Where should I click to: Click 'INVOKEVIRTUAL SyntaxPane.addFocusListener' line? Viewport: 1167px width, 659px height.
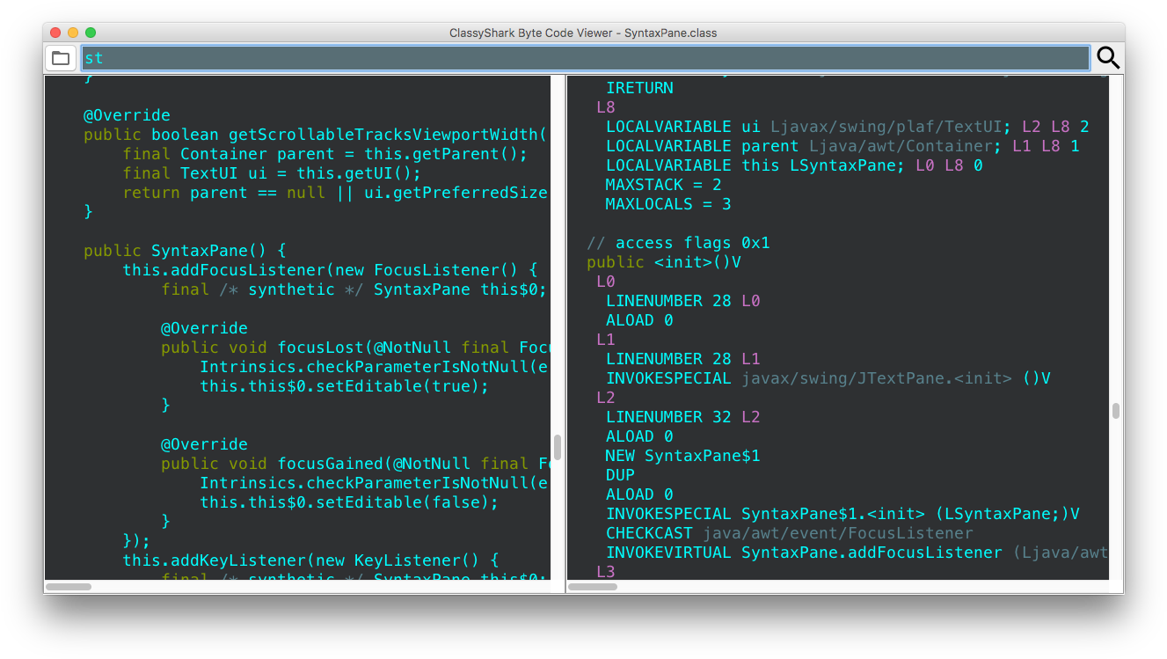[857, 553]
